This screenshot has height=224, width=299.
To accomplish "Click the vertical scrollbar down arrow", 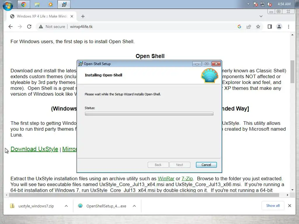I will click(x=292, y=190).
